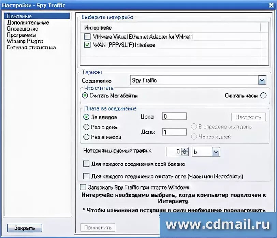Click the Нетарифицируемый трафик value field
This screenshot has width=277, height=238.
[174, 151]
